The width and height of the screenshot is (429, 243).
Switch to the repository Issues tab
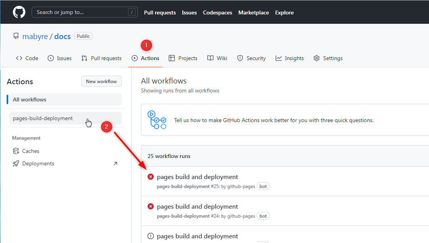60,58
